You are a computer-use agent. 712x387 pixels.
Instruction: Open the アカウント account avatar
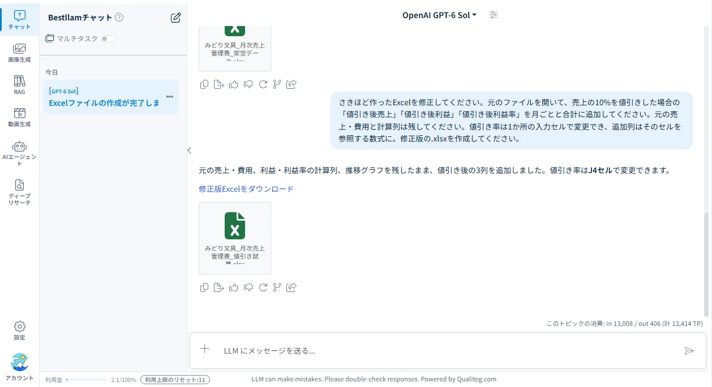[19, 367]
